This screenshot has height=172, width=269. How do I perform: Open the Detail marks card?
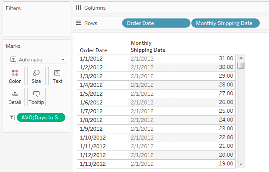click(15, 97)
